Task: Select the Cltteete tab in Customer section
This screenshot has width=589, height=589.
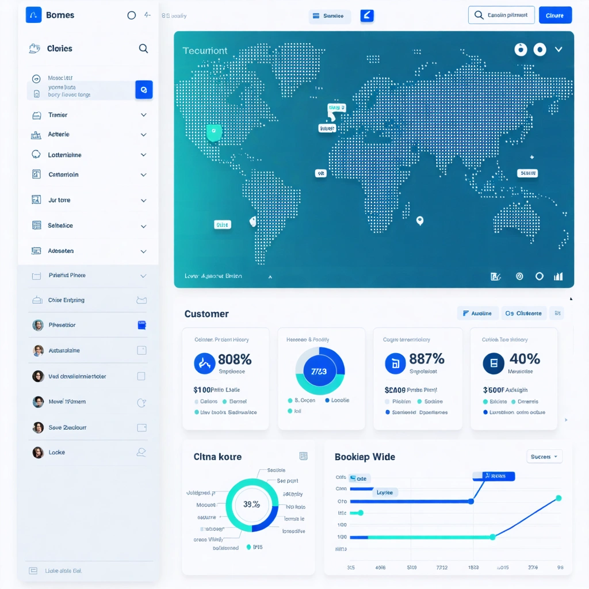Action: (524, 313)
